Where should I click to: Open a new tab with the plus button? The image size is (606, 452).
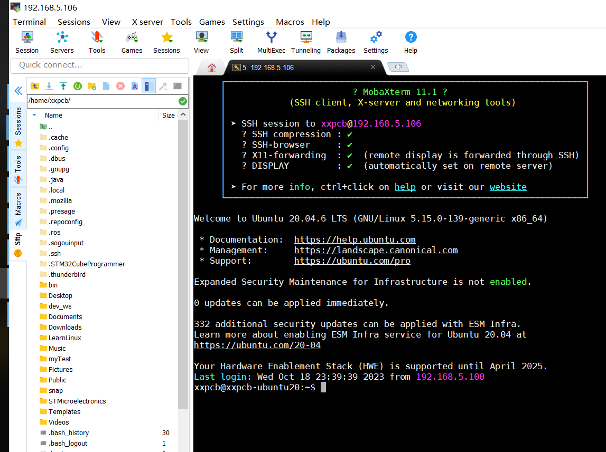click(x=398, y=67)
